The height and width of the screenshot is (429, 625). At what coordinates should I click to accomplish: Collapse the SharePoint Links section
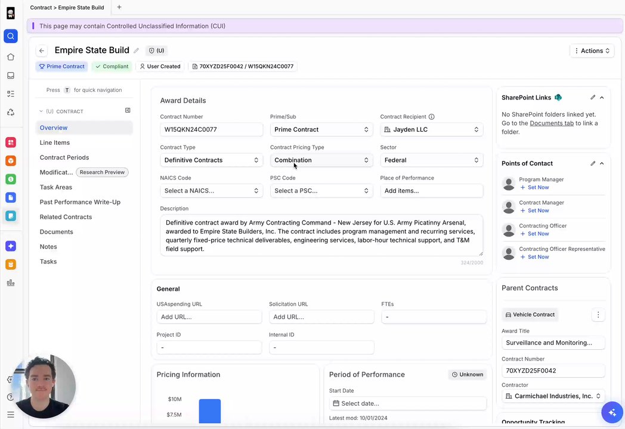pos(602,98)
